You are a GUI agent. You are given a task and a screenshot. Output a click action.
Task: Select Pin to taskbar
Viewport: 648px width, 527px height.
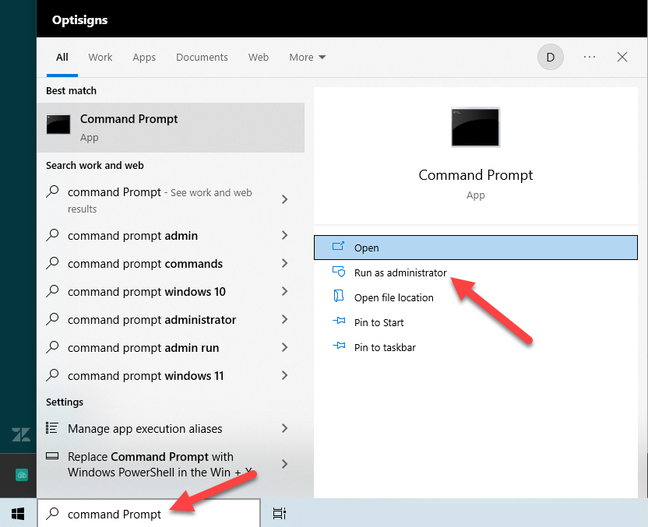pyautogui.click(x=475, y=347)
